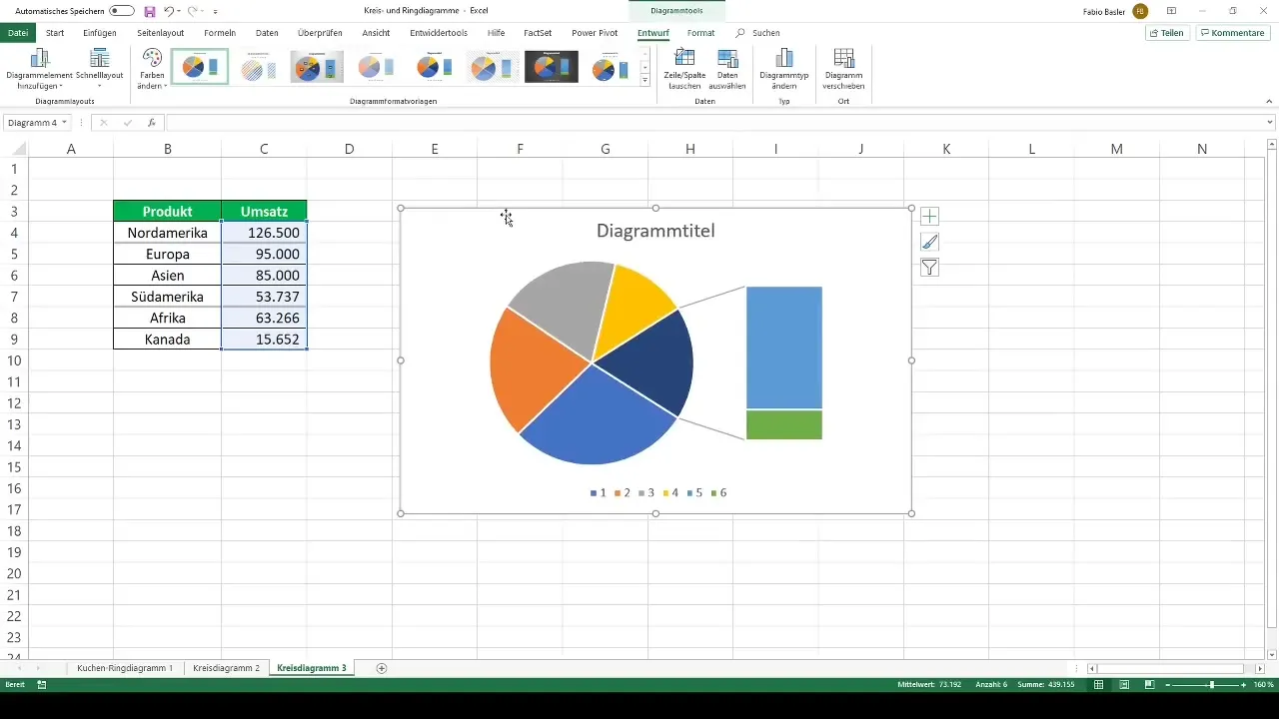Open the Name Box dropdown
This screenshot has height=719, width=1279.
(x=64, y=123)
